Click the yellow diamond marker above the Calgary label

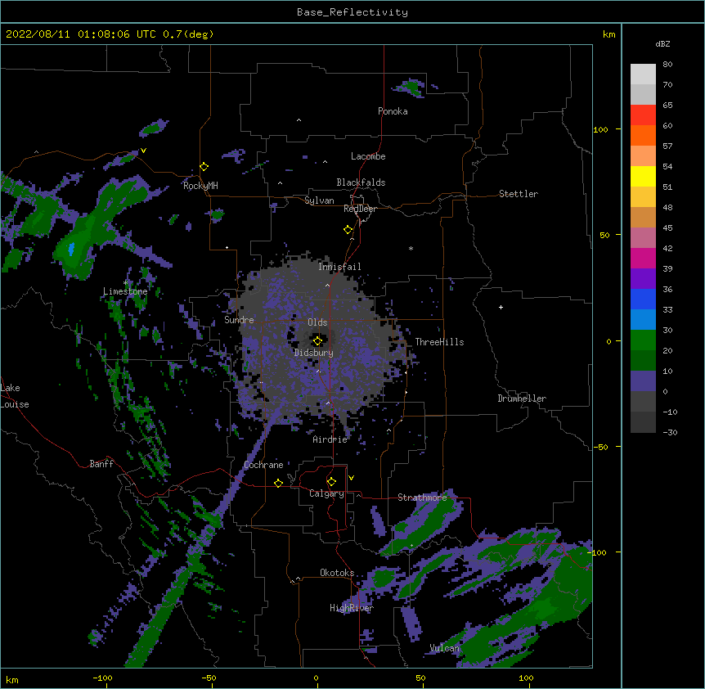331,482
